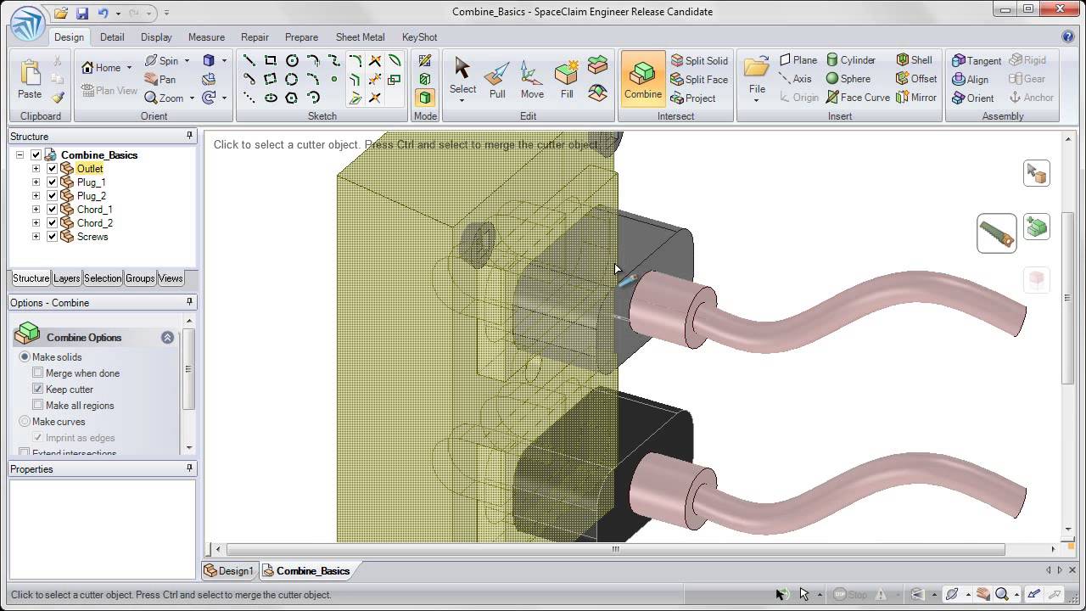Switch to the Layers panel tab
Screen dimensions: 1086x611
[67, 278]
